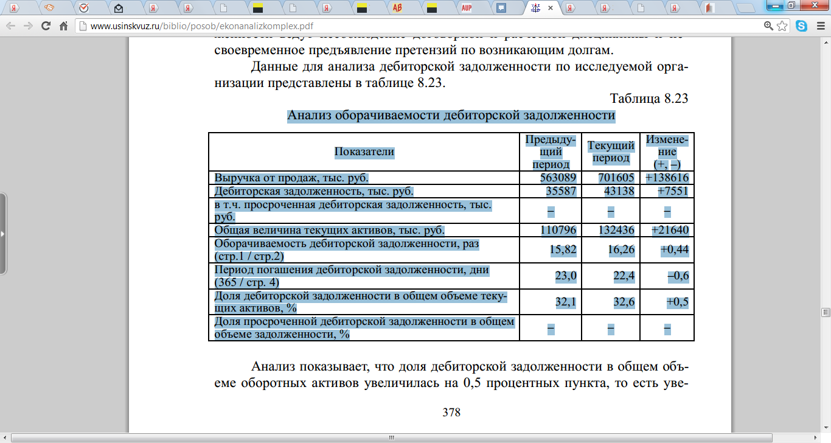
Task: Click the vertical scrollbar down arrow
Action: pos(826,428)
